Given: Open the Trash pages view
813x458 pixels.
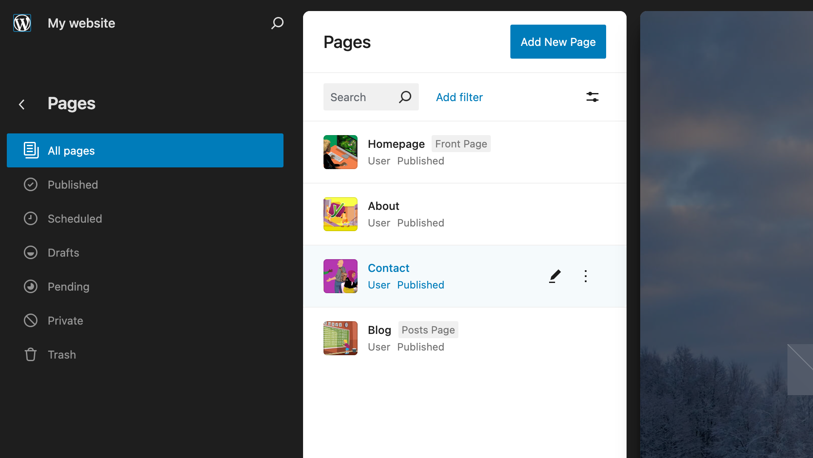Looking at the screenshot, I should tap(145, 354).
